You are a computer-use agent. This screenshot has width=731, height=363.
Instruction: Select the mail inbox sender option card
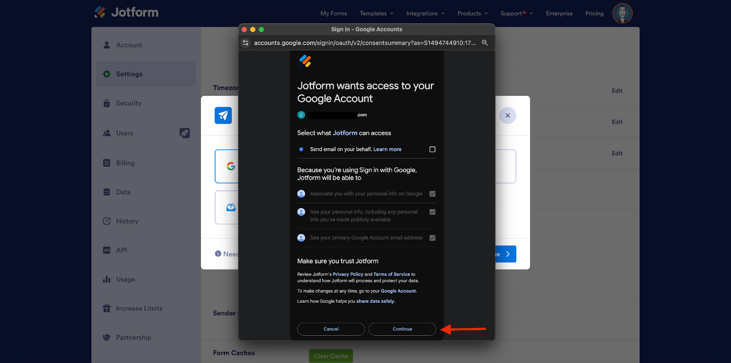tap(227, 207)
